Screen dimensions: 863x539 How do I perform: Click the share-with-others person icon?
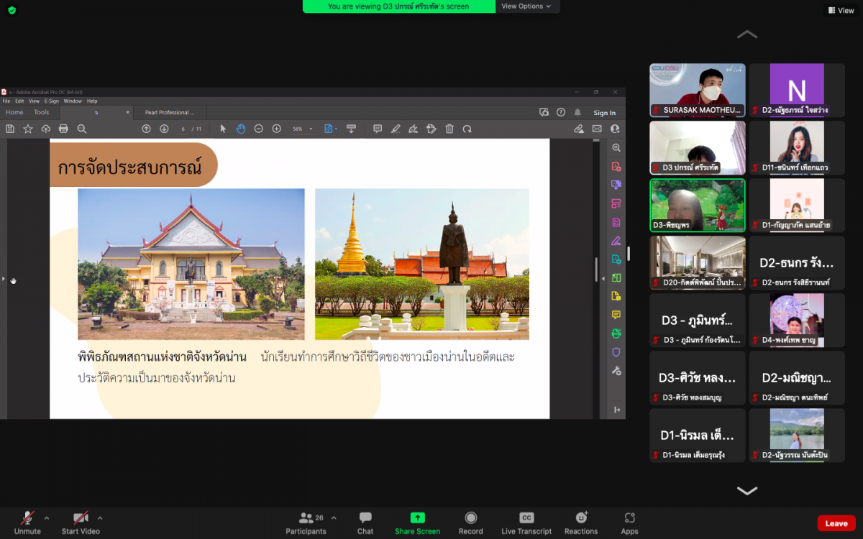click(615, 129)
